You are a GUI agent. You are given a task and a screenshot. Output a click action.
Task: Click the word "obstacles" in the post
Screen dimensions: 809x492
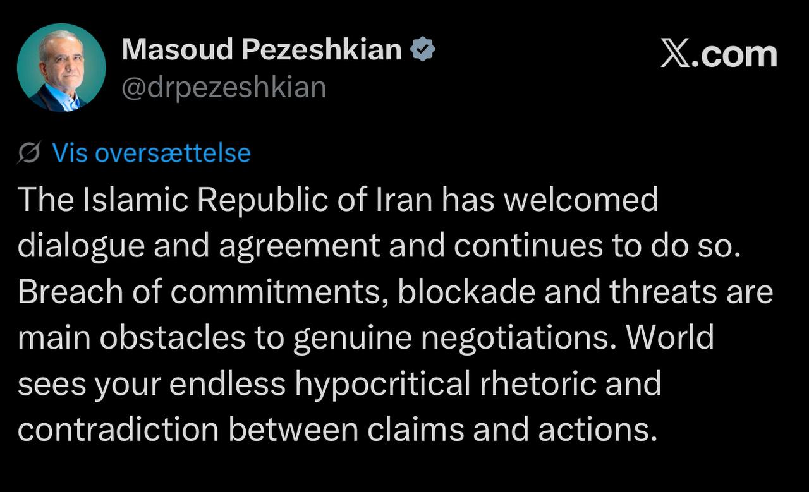click(172, 338)
